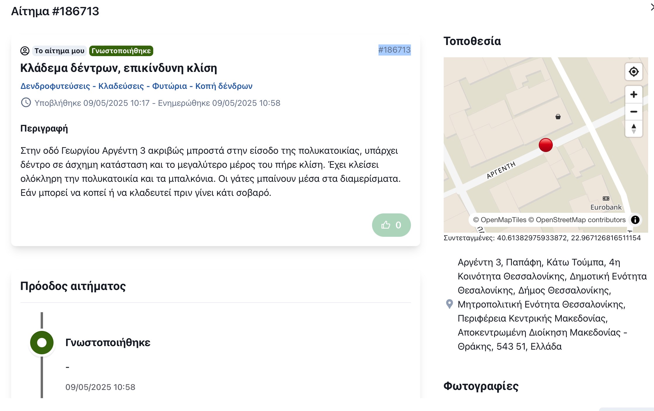Select the Γνωστοποιήθηκε timeline progress marker
654x411 pixels.
coord(42,342)
